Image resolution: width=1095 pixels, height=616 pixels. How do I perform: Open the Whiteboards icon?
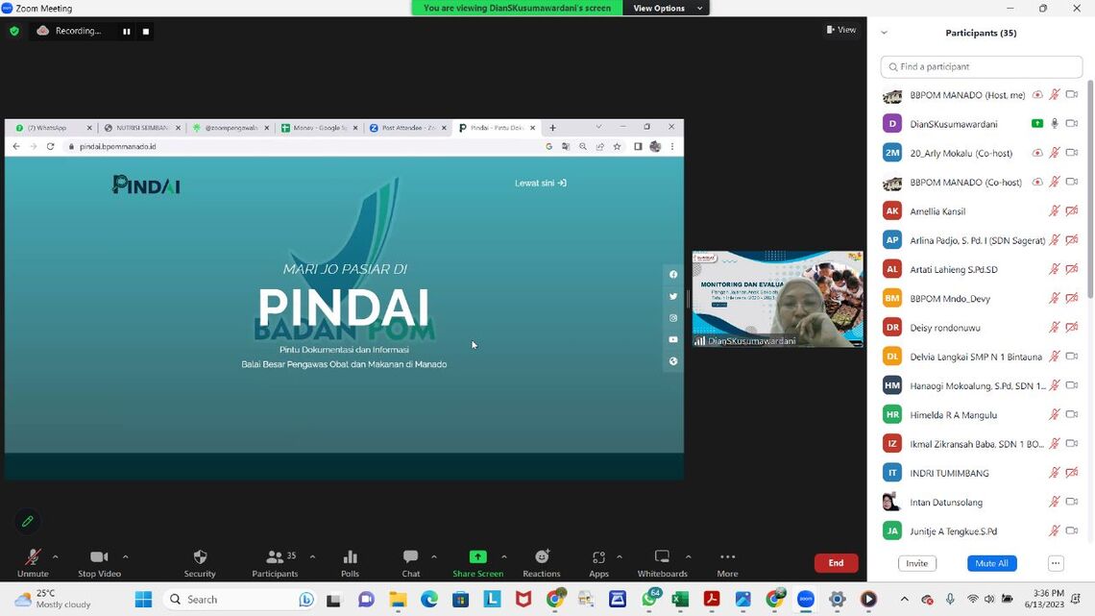[662, 557]
